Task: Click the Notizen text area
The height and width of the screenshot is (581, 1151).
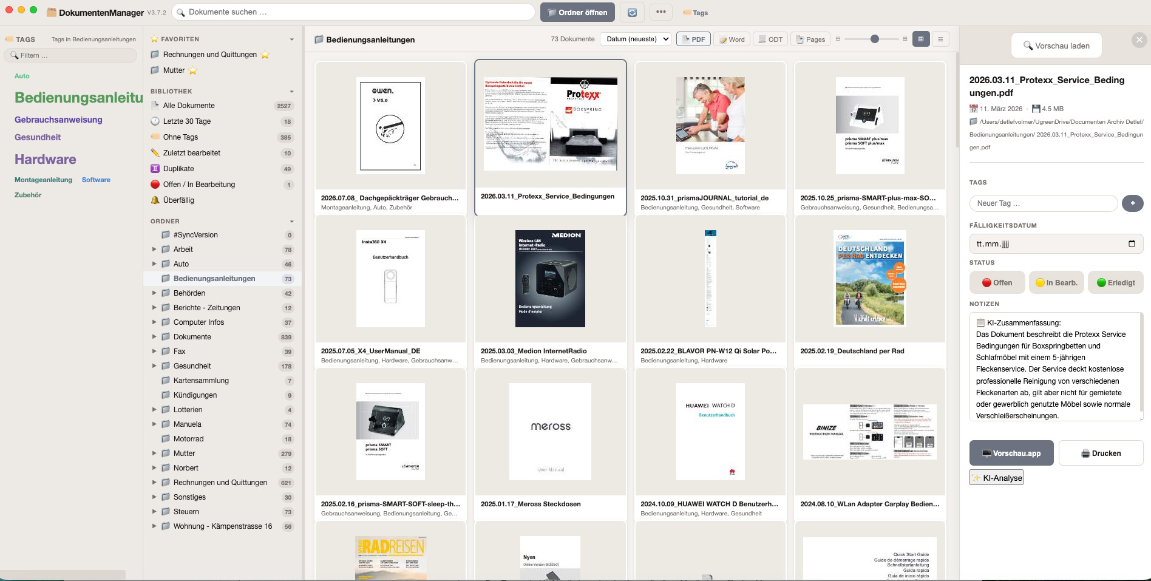Action: 1056,367
